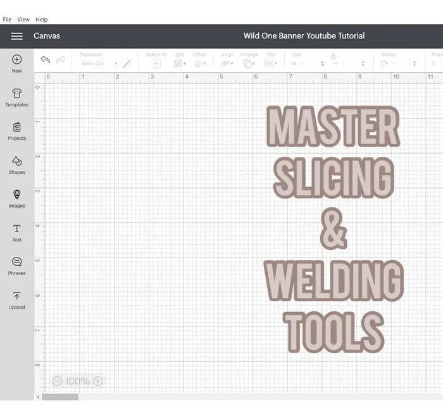The width and height of the screenshot is (443, 415).
Task: Open the View menu
Action: tap(23, 20)
